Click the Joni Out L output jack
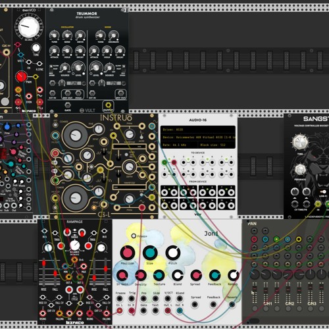Viewport: 329px width, 329px height. pos(168,311)
